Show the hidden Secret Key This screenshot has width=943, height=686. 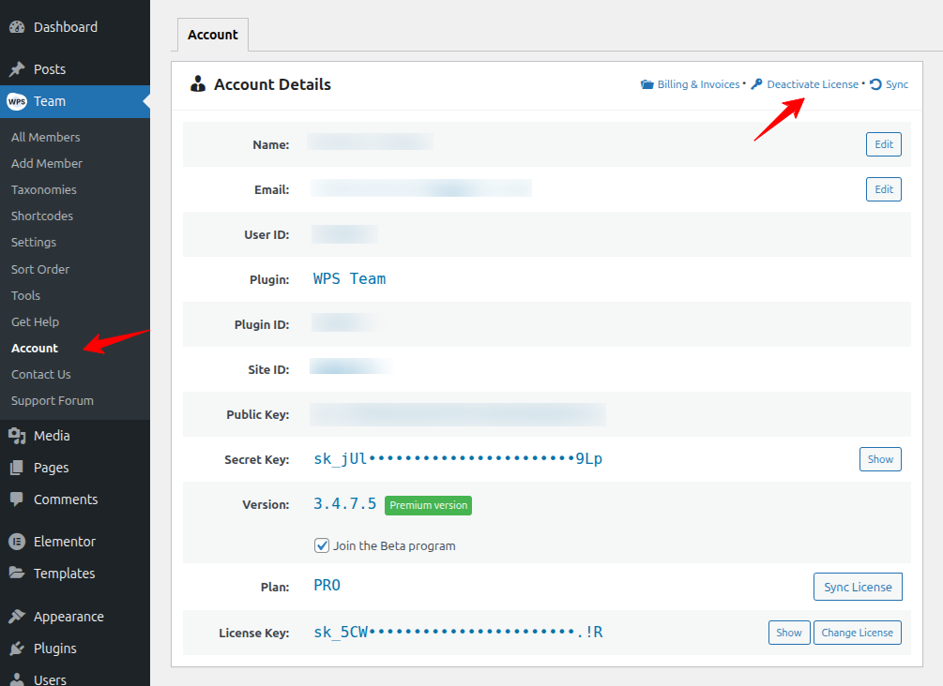coord(880,459)
